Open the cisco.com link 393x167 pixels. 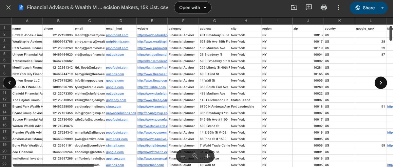point(114,107)
